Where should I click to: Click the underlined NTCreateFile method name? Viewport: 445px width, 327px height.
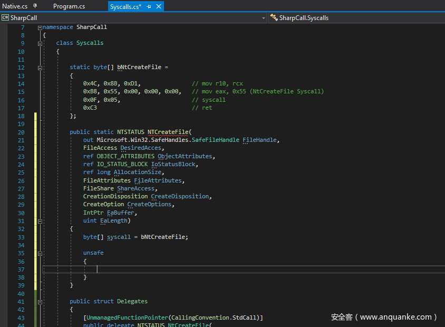168,132
